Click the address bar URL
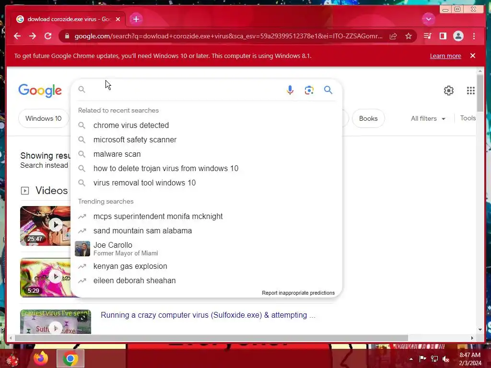The image size is (491, 368). click(x=228, y=36)
